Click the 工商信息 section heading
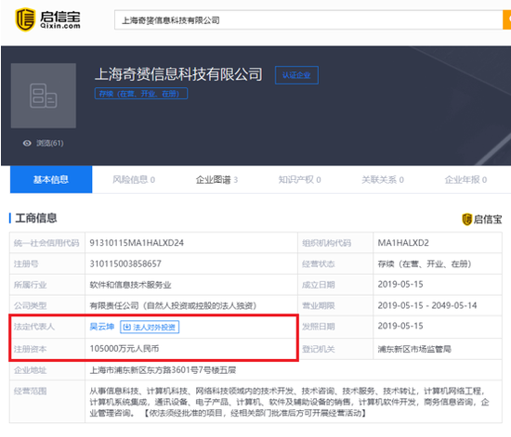Viewport: 511px width, 437px height. tap(36, 218)
